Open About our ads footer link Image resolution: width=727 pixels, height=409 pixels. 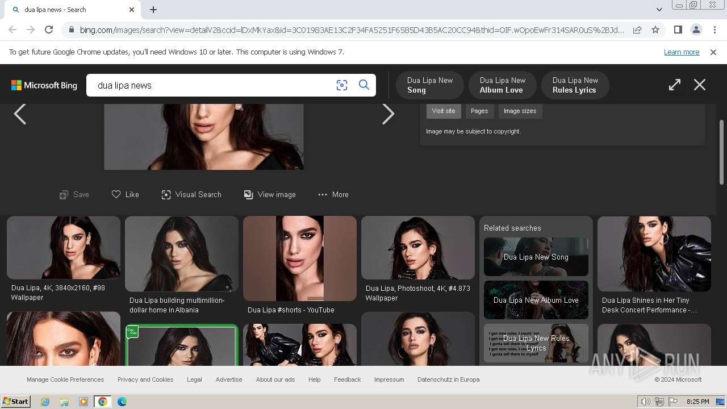coord(275,379)
